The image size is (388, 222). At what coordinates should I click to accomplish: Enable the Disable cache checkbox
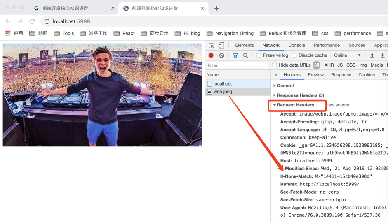(x=294, y=55)
